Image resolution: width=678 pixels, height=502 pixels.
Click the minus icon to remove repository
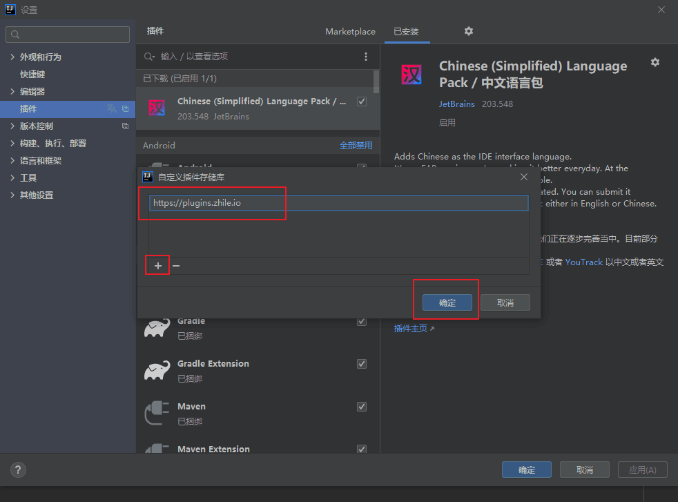[176, 266]
